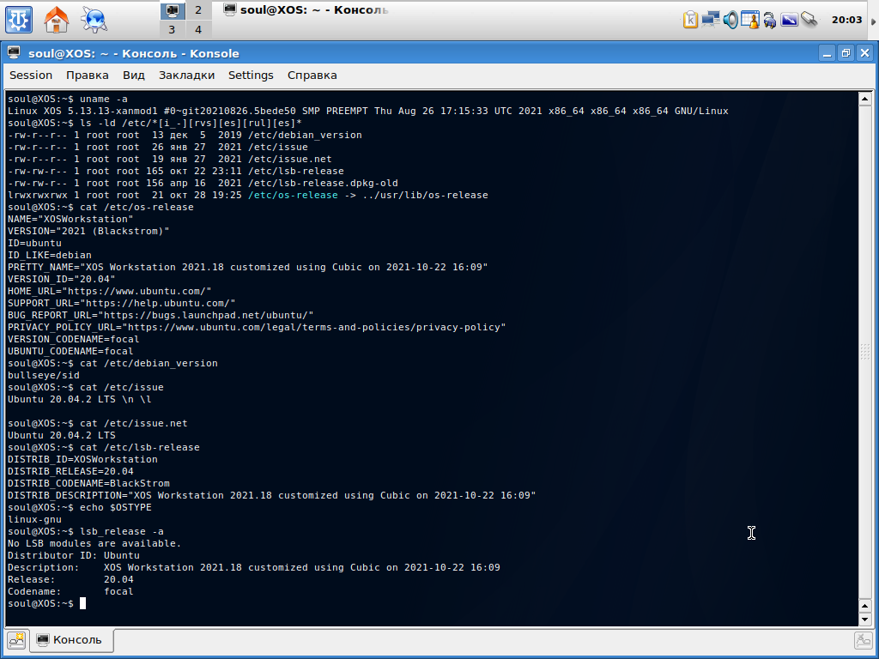The height and width of the screenshot is (659, 879).
Task: Click the terminal scrollbar up arrow
Action: click(864, 100)
